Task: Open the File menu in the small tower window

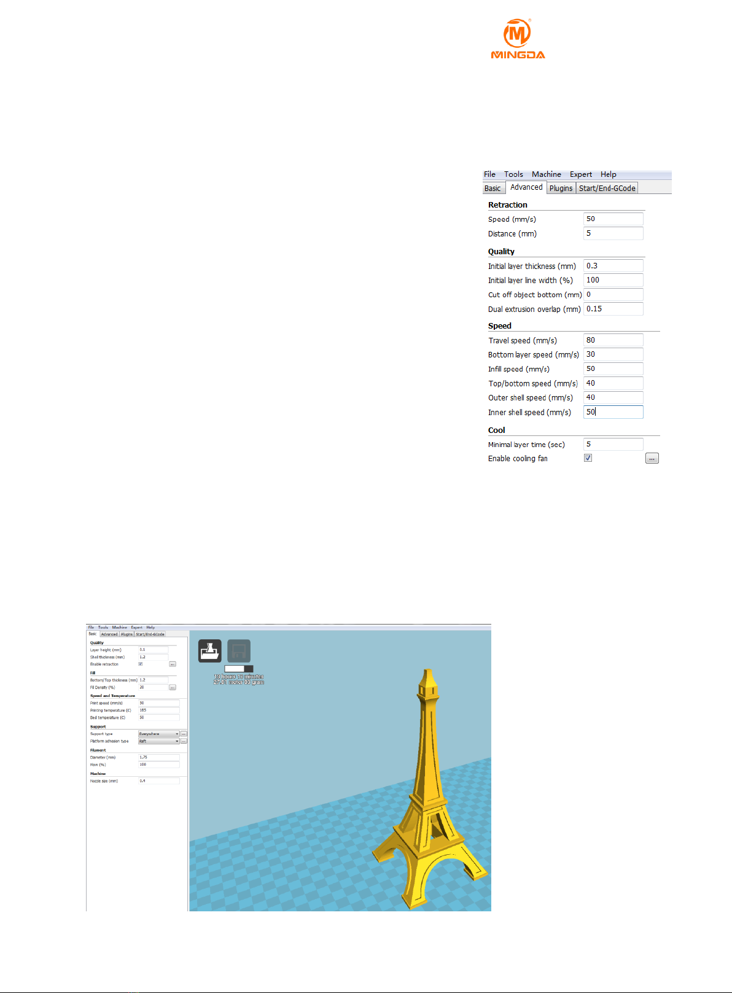Action: coord(91,628)
